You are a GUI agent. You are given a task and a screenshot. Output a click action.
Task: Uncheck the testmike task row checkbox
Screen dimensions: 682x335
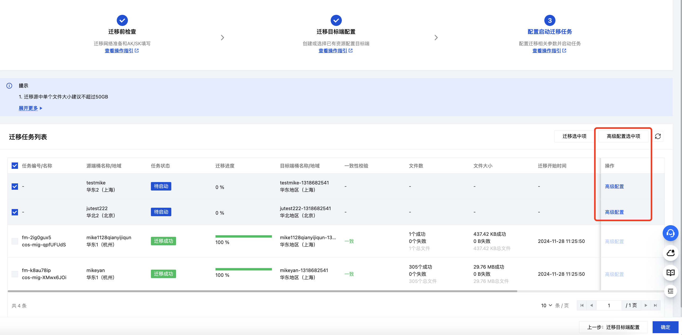(x=15, y=187)
